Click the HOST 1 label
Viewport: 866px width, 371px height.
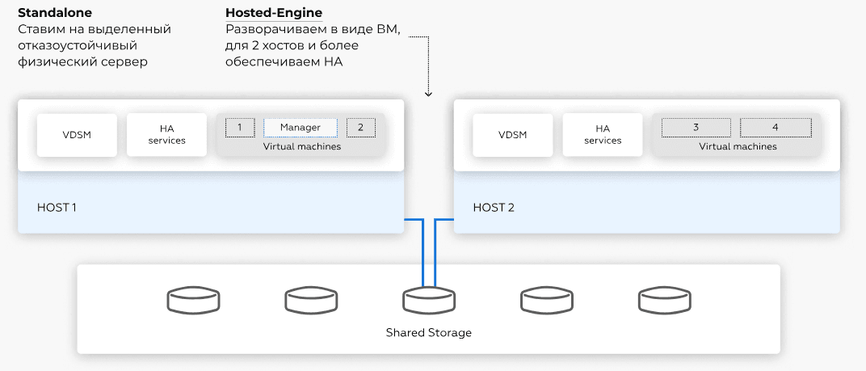click(x=57, y=208)
